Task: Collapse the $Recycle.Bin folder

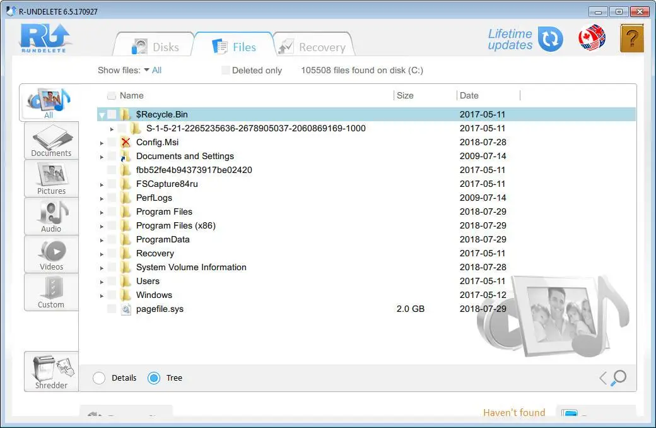Action: tap(102, 115)
